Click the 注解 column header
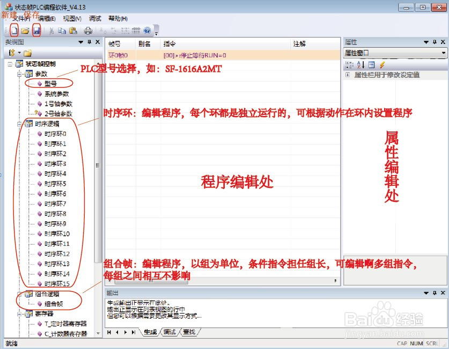This screenshot has width=449, height=349. click(x=315, y=44)
